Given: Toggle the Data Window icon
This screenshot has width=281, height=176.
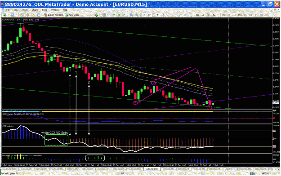Looking at the screenshot, I should (x=27, y=15).
